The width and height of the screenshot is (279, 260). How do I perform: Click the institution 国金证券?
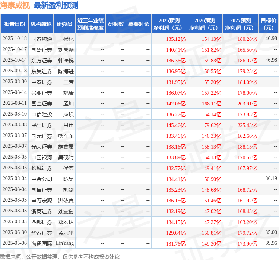click(x=42, y=104)
